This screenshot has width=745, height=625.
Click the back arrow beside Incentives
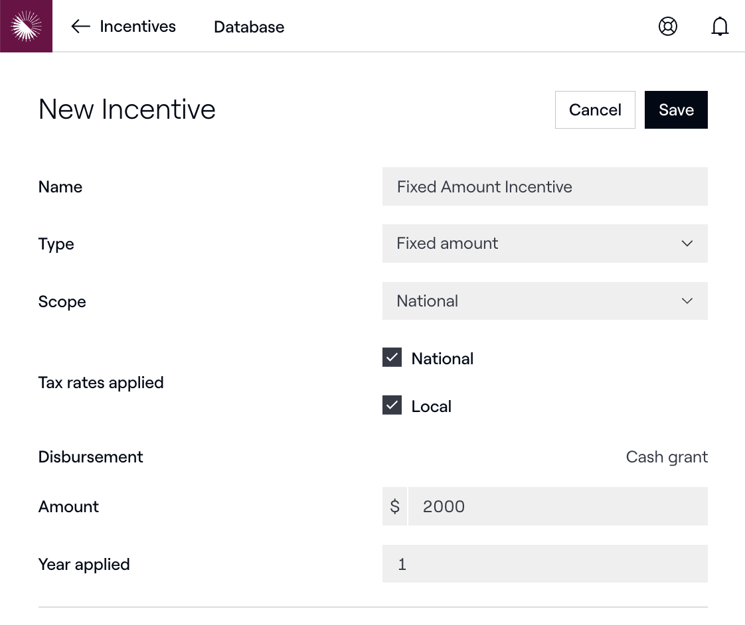coord(80,27)
